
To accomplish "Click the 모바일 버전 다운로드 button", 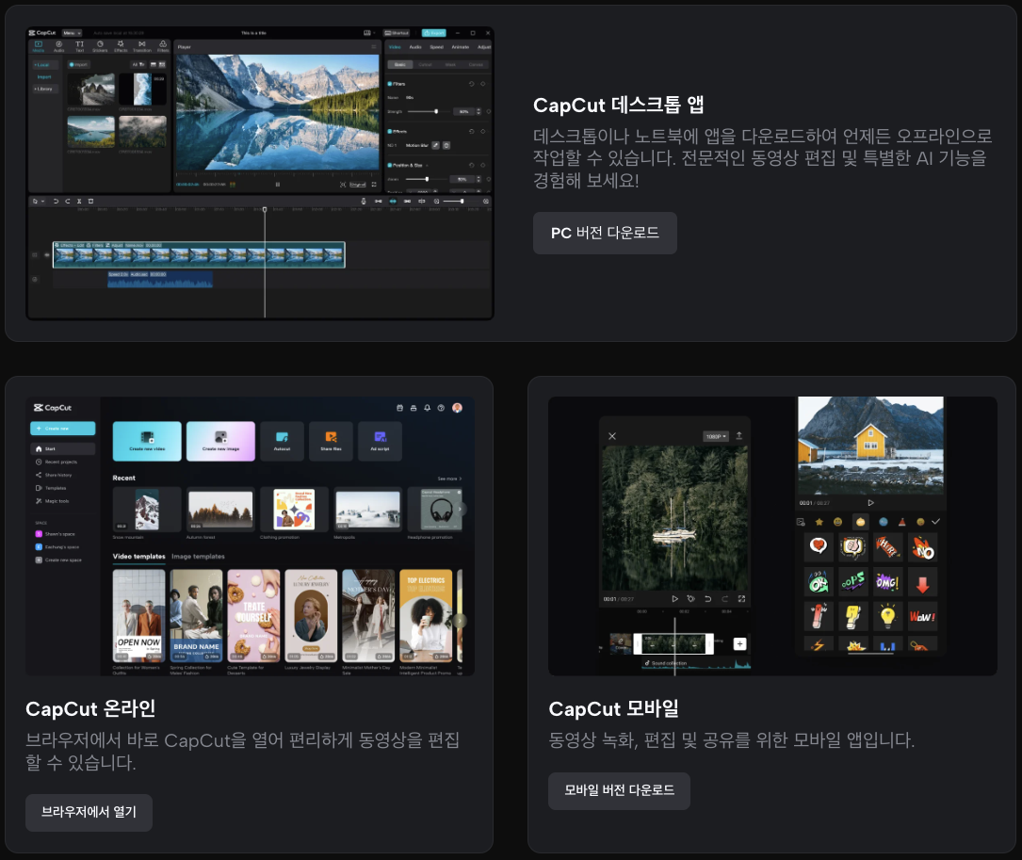I will [619, 791].
